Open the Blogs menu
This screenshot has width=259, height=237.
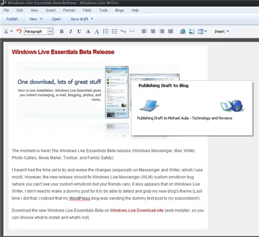click(x=120, y=10)
